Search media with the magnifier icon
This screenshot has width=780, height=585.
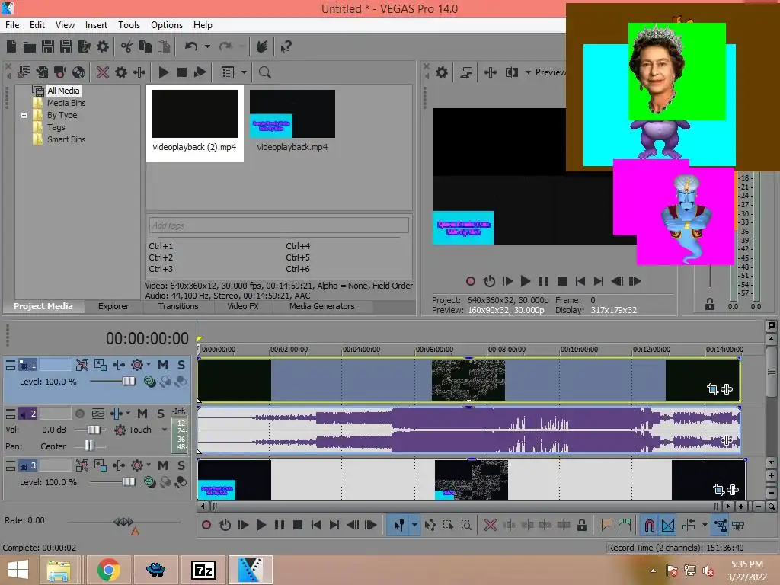pos(264,72)
